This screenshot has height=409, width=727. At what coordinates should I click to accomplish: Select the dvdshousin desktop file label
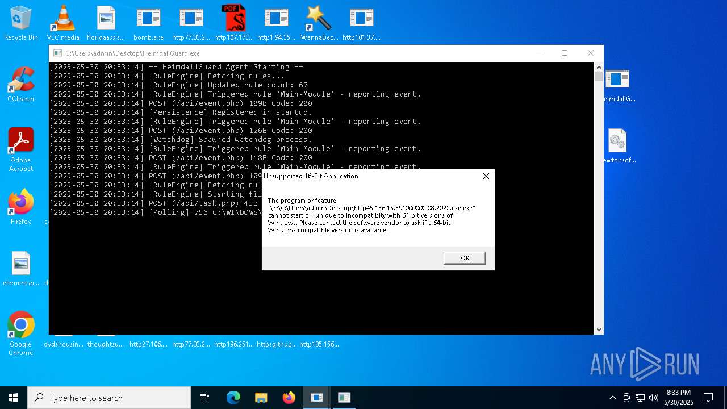tap(64, 344)
